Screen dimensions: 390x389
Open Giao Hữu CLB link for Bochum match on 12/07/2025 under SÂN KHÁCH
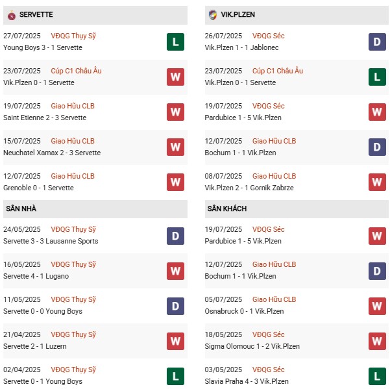pyautogui.click(x=274, y=264)
